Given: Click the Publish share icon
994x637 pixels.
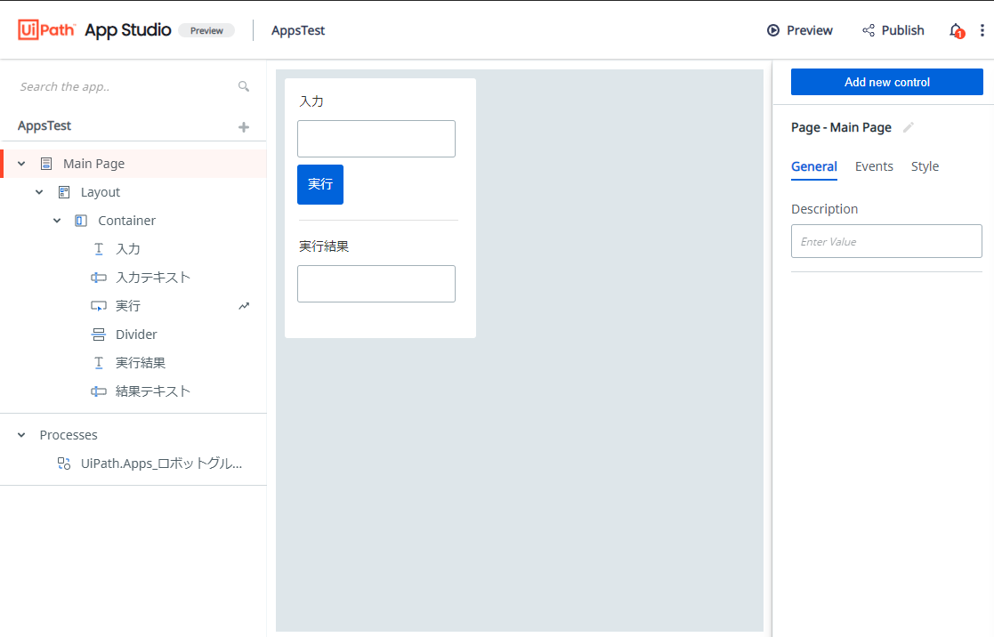Looking at the screenshot, I should (869, 30).
